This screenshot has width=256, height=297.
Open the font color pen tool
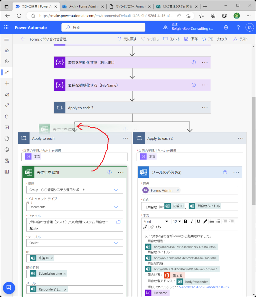(205, 221)
